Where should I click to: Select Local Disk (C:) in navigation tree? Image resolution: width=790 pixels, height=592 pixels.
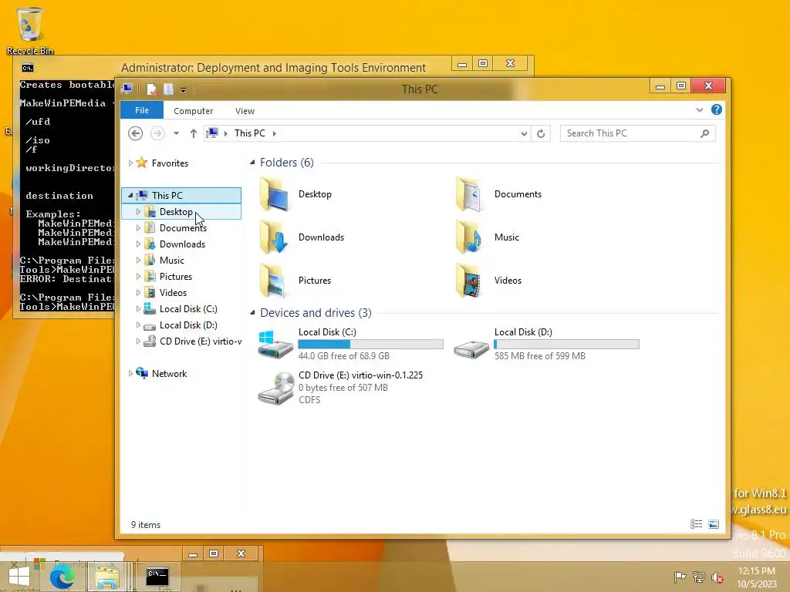(188, 309)
